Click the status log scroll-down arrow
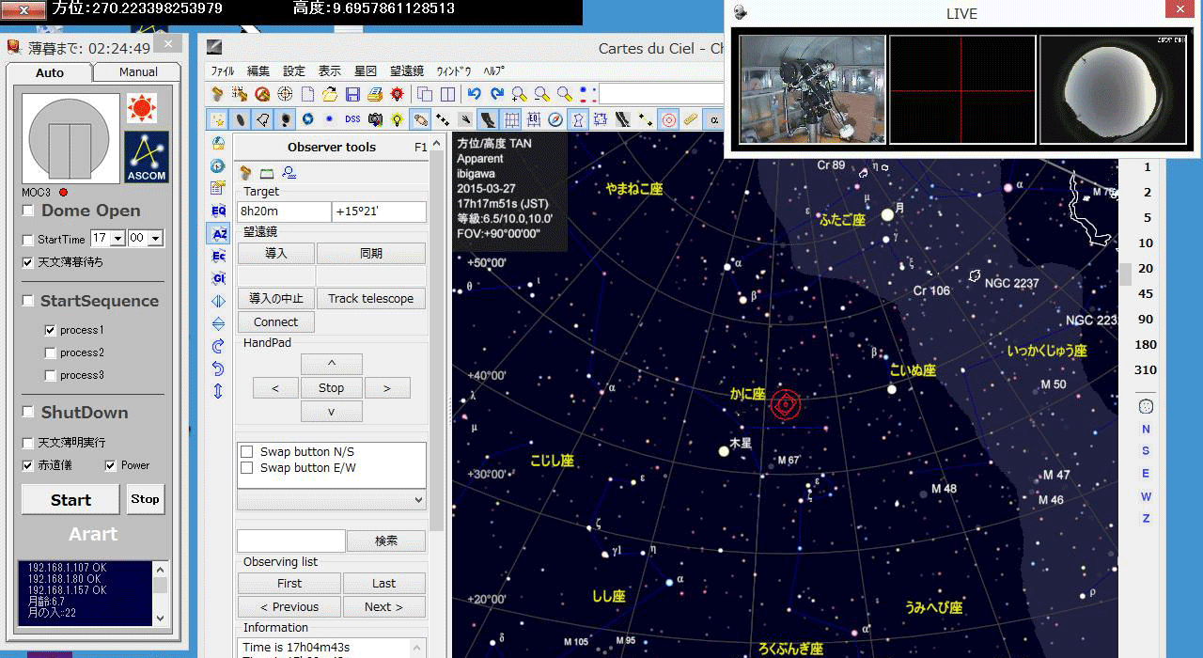Screen dimensions: 1203x658 (x=160, y=617)
